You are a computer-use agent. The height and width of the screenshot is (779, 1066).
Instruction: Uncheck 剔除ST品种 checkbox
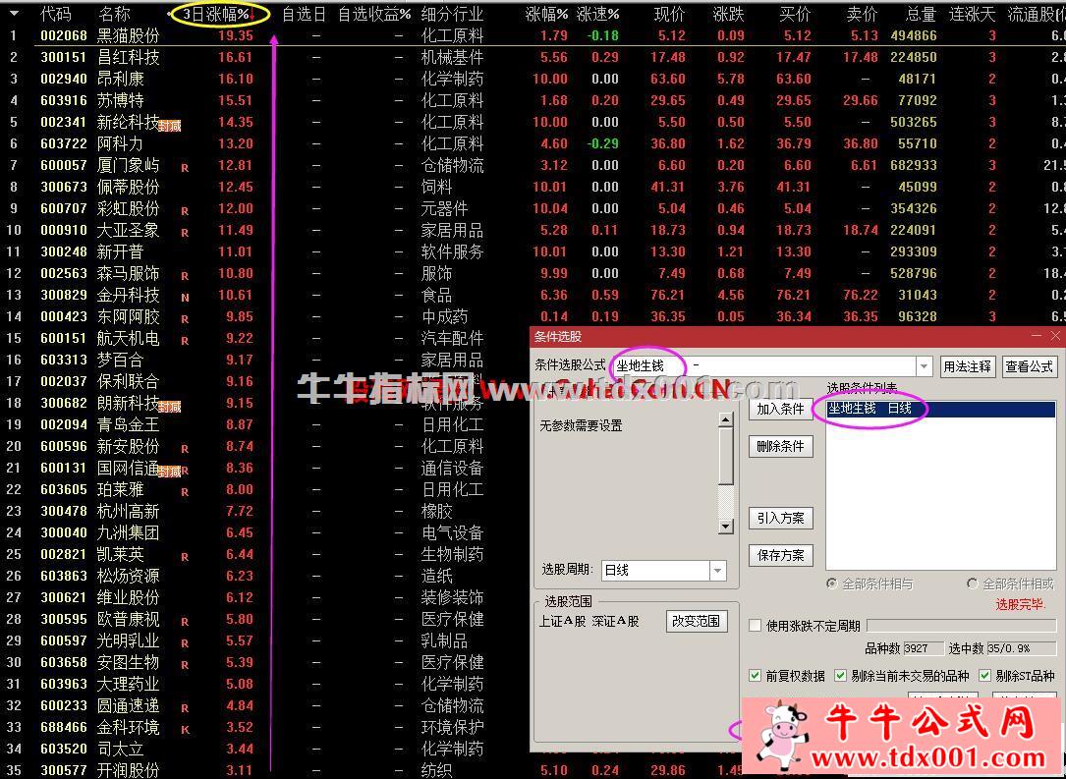984,676
